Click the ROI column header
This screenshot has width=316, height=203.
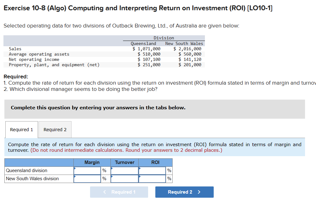(x=155, y=162)
